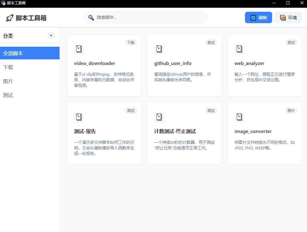Click the 测试-报告 script icon
This screenshot has width=307, height=232.
pyautogui.click(x=79, y=117)
